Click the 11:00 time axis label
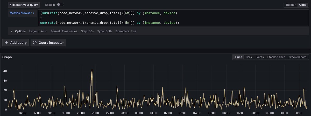311x116 pixels. [x=299, y=113]
